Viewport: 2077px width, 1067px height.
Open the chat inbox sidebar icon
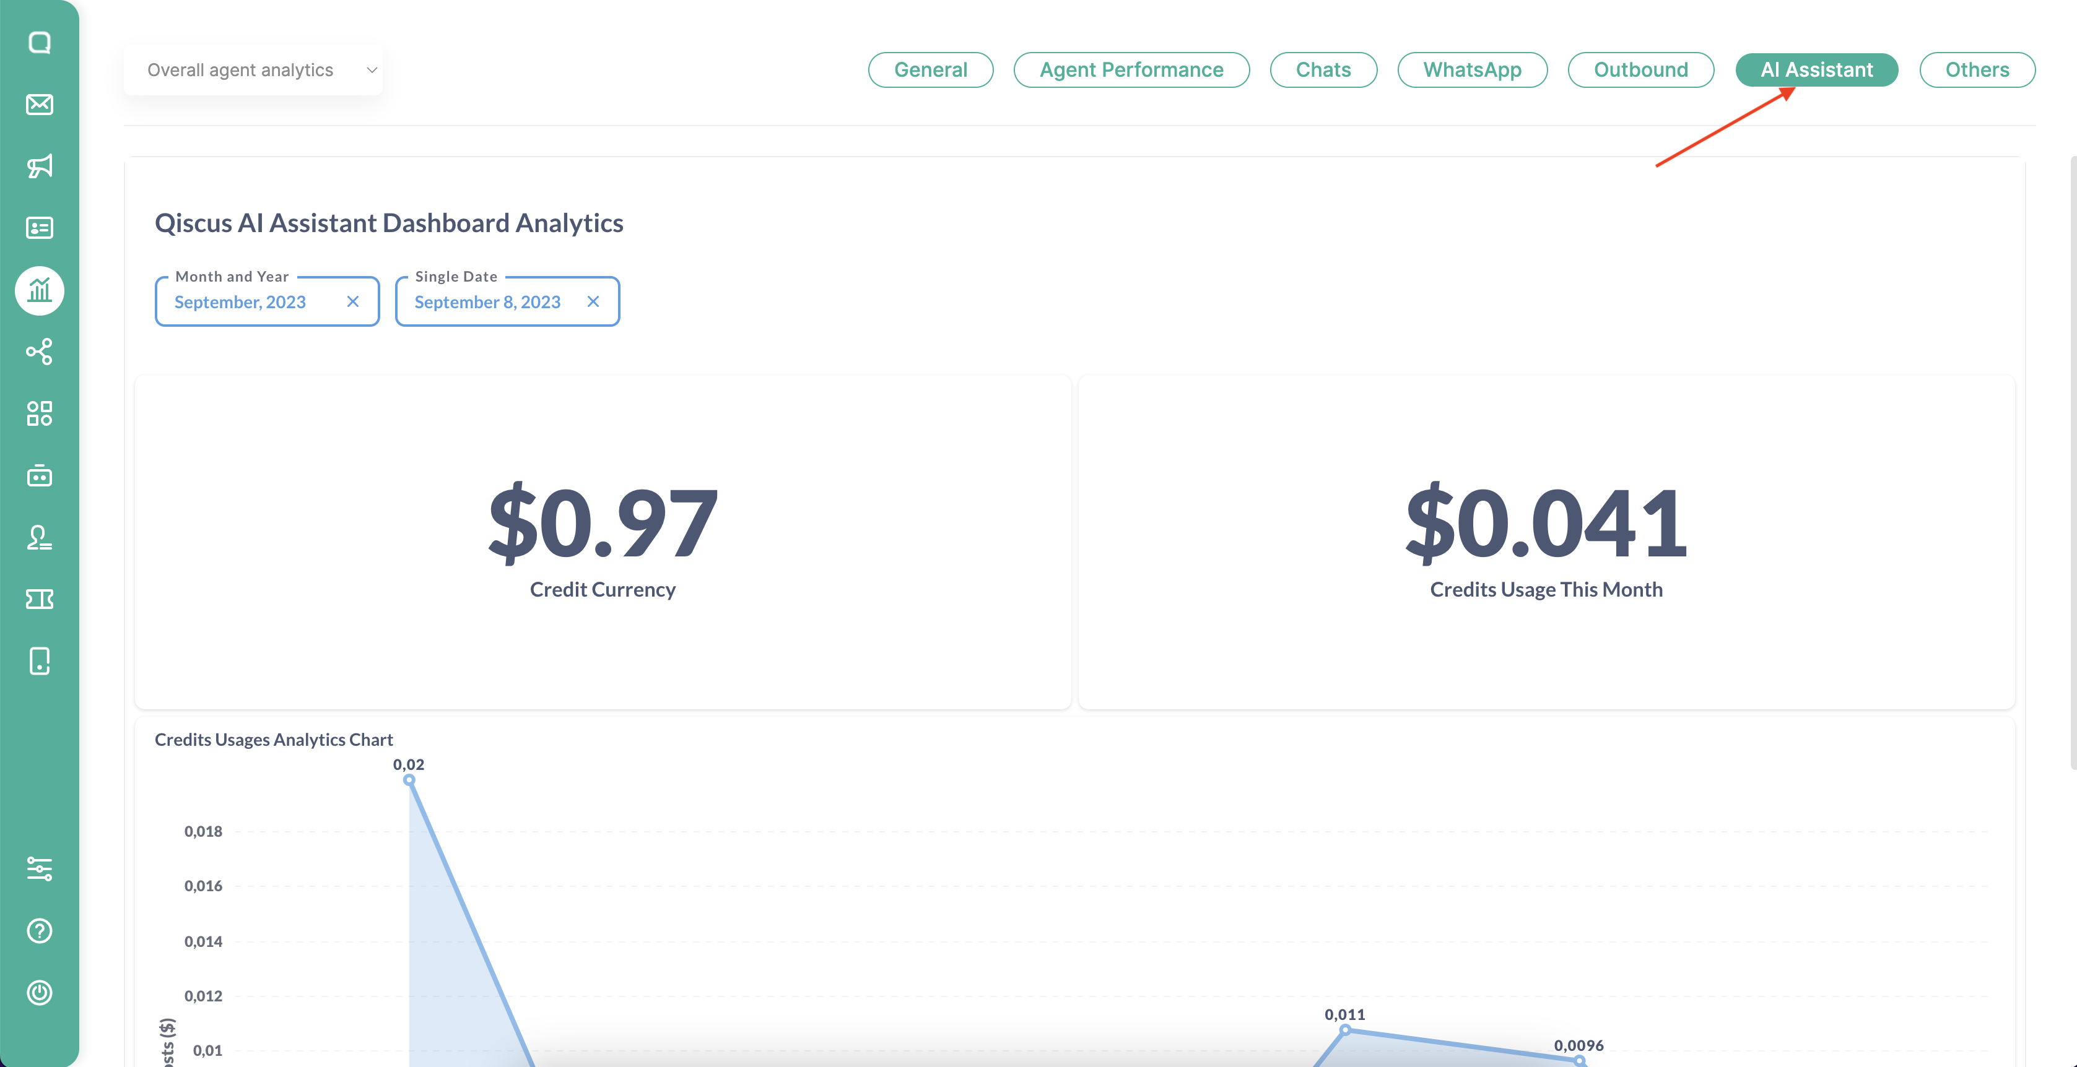point(40,43)
